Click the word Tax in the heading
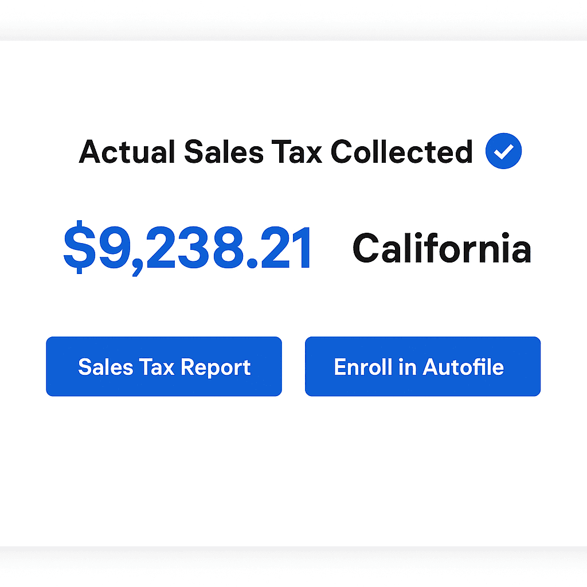The image size is (587, 587). (x=296, y=151)
